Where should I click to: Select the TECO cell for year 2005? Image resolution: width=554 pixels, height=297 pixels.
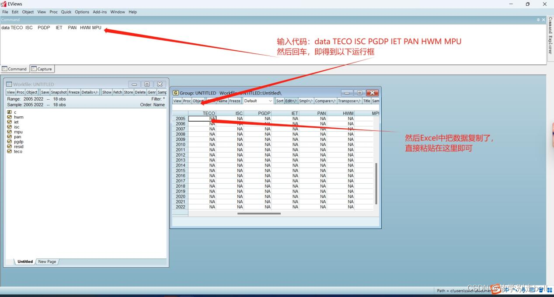point(202,119)
